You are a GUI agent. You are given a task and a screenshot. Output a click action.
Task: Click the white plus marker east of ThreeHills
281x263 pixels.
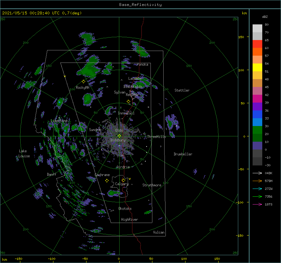pyautogui.click(x=176, y=126)
